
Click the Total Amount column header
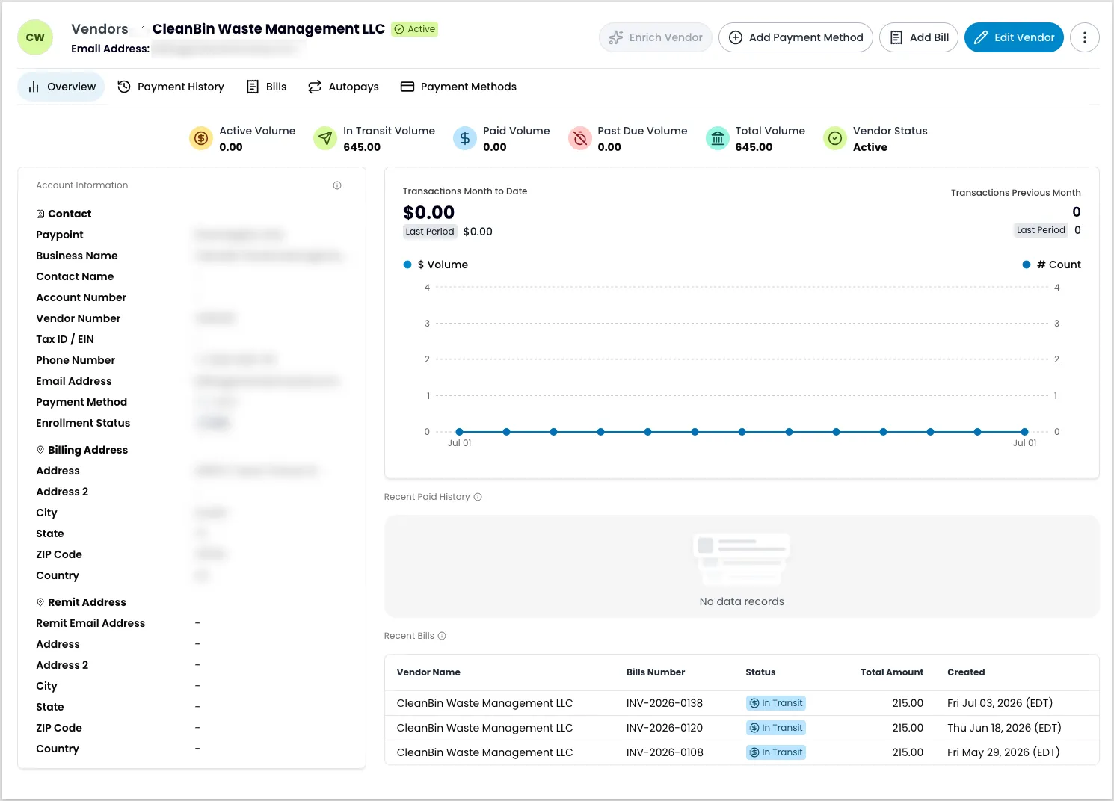[892, 672]
